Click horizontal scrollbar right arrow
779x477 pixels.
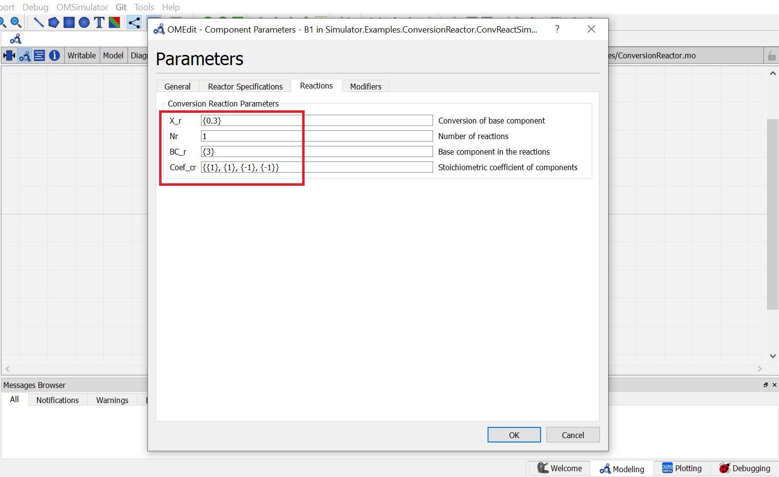[x=760, y=369]
